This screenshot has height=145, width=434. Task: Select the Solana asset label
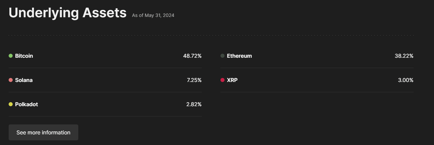(24, 80)
